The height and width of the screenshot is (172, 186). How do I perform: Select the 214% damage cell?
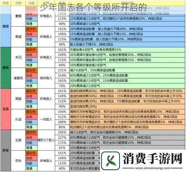pyautogui.click(x=62, y=75)
